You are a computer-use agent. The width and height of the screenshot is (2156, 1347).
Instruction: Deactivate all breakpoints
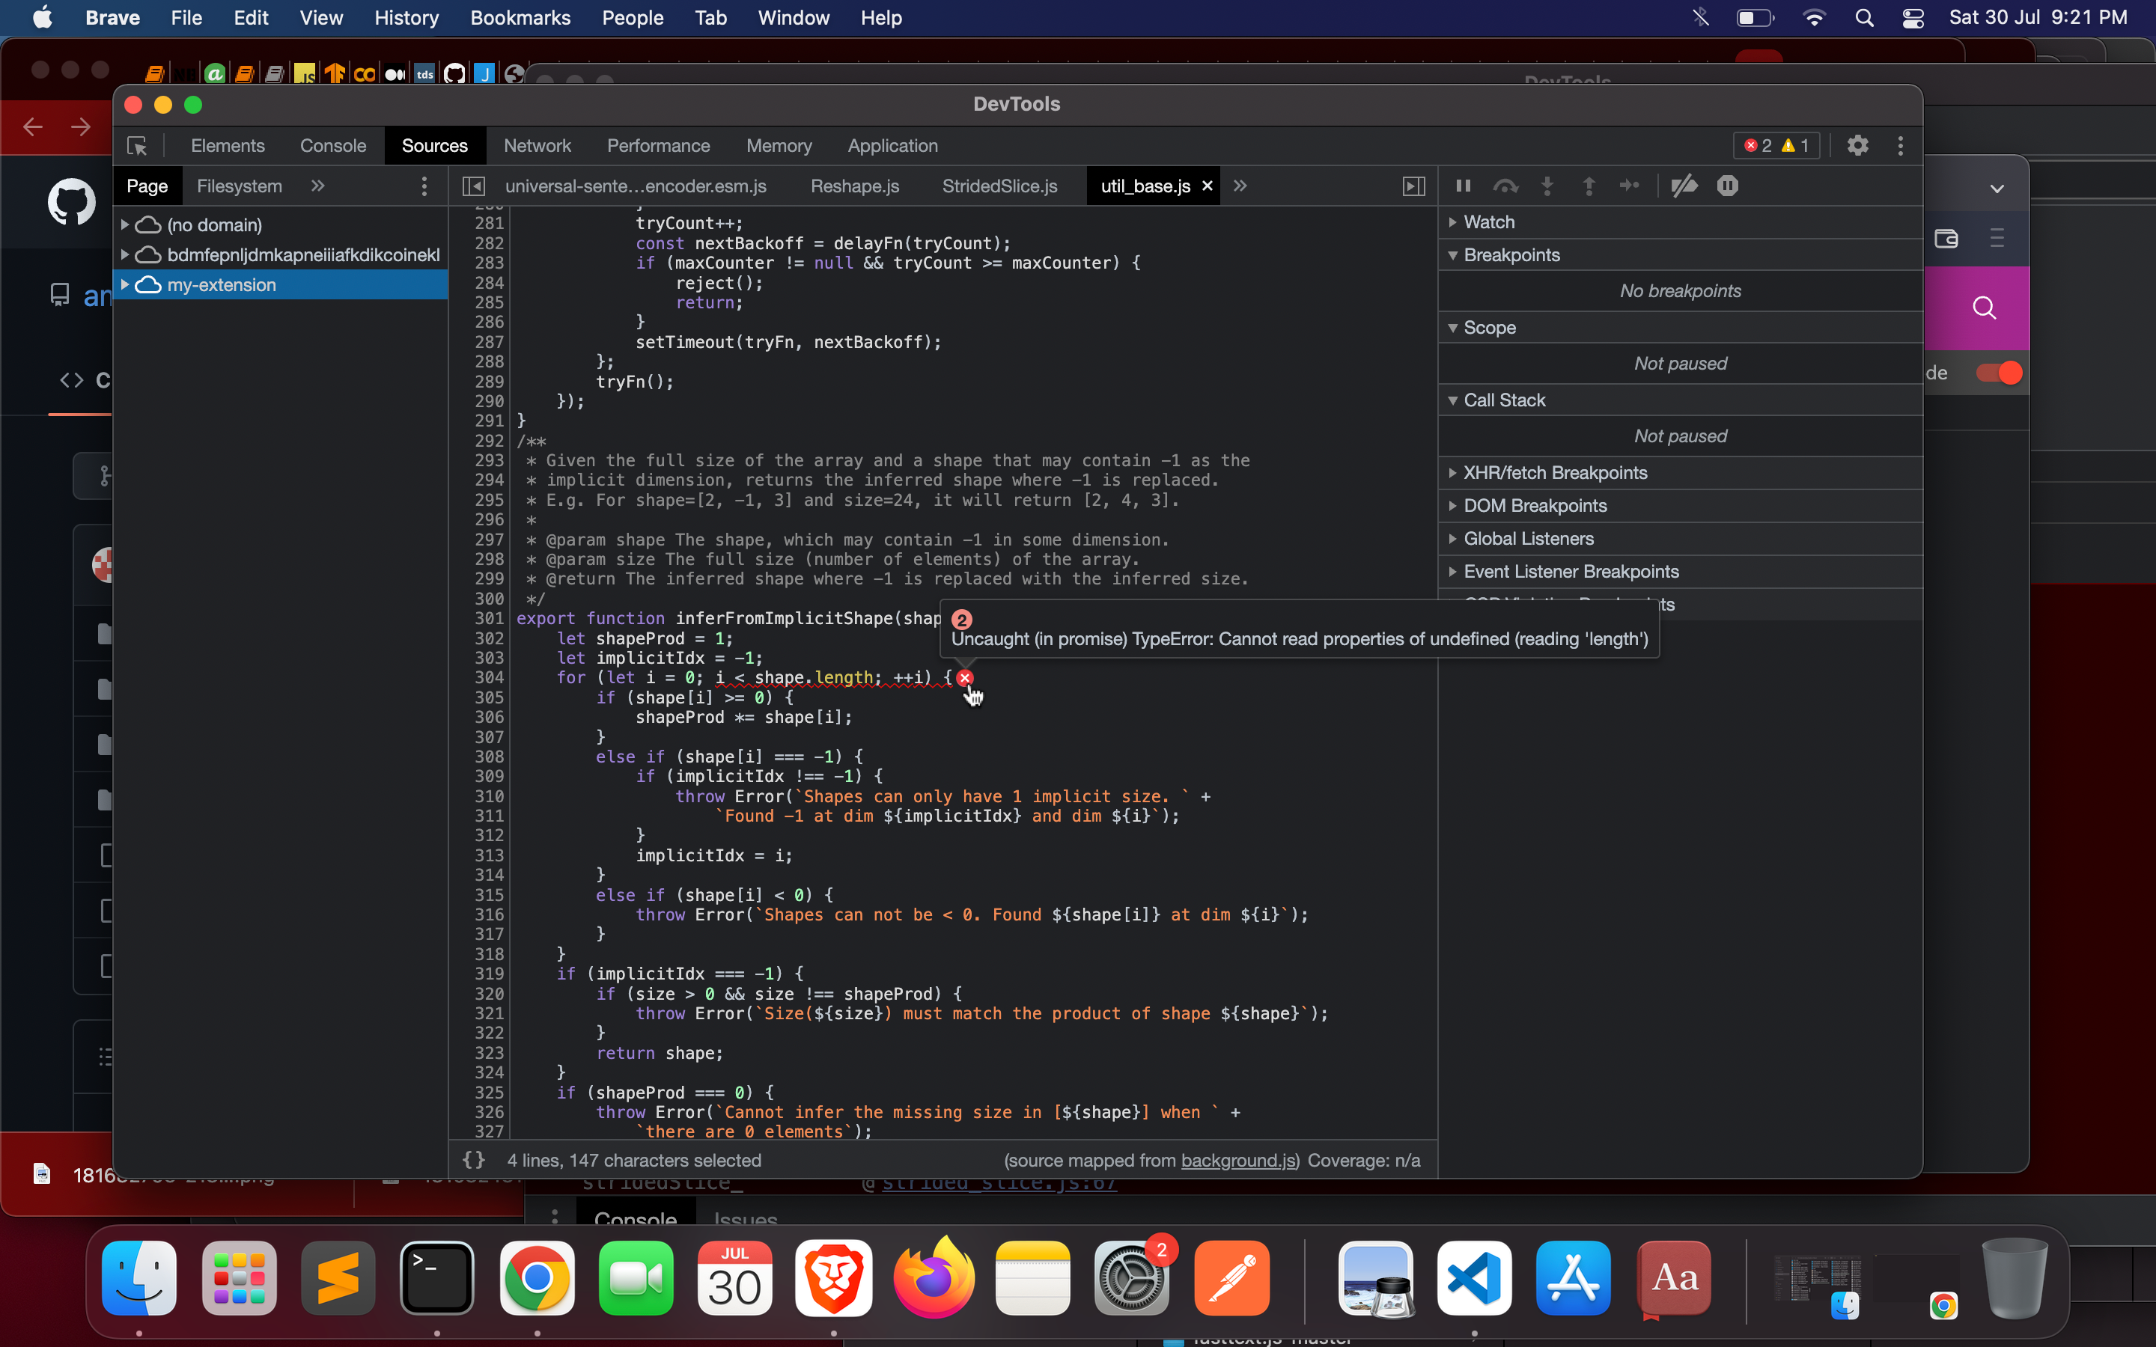[x=1684, y=186]
